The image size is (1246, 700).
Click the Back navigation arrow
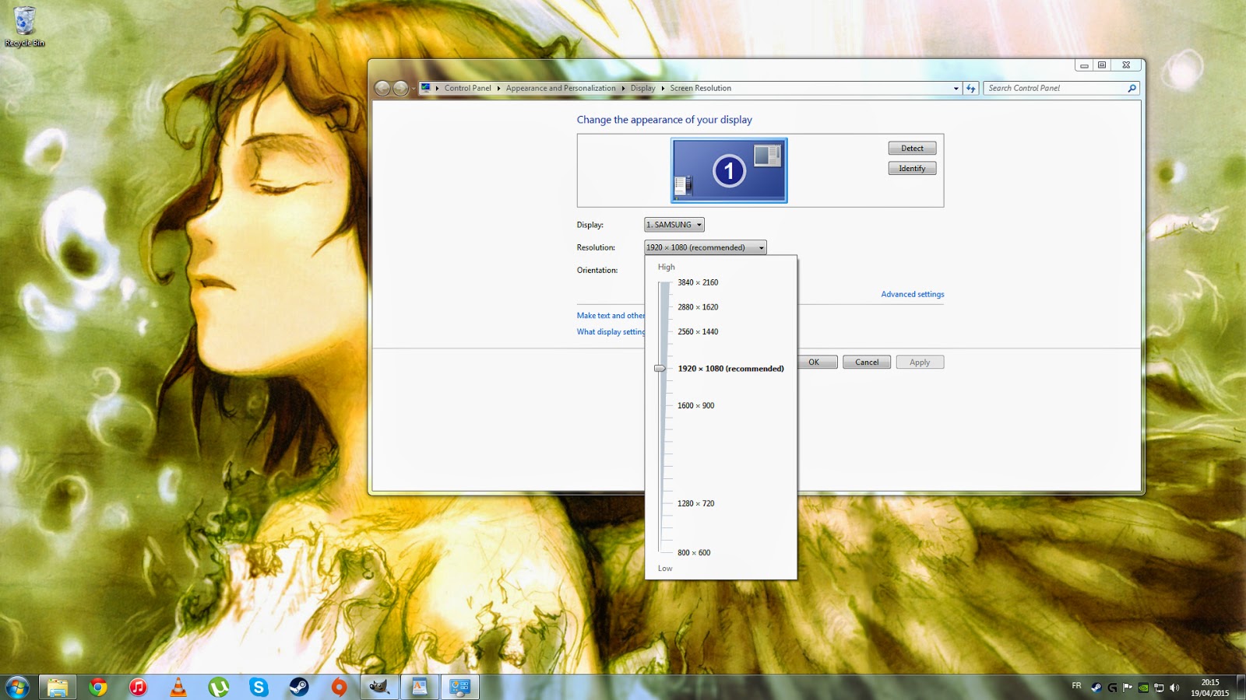tap(382, 89)
